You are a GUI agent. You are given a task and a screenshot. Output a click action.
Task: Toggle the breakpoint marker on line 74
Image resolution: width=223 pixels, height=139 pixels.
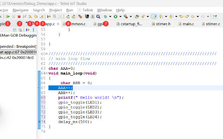click(x=39, y=122)
